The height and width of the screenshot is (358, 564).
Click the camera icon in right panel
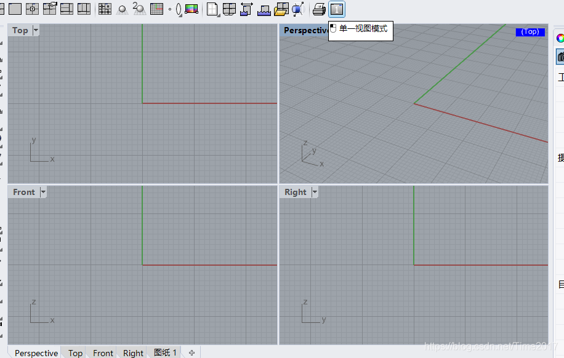click(560, 57)
